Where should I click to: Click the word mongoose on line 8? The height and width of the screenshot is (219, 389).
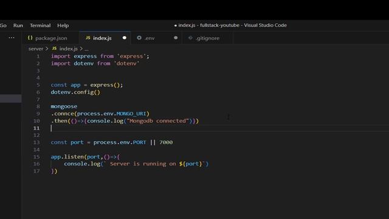click(64, 106)
